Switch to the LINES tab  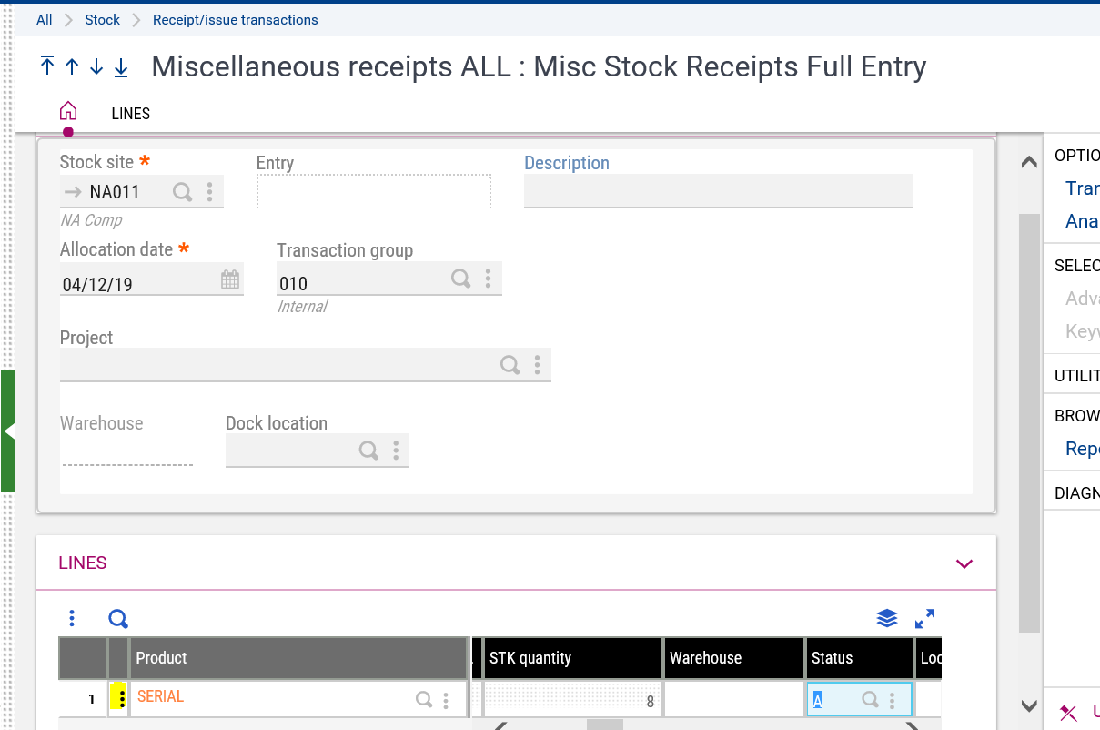(130, 114)
